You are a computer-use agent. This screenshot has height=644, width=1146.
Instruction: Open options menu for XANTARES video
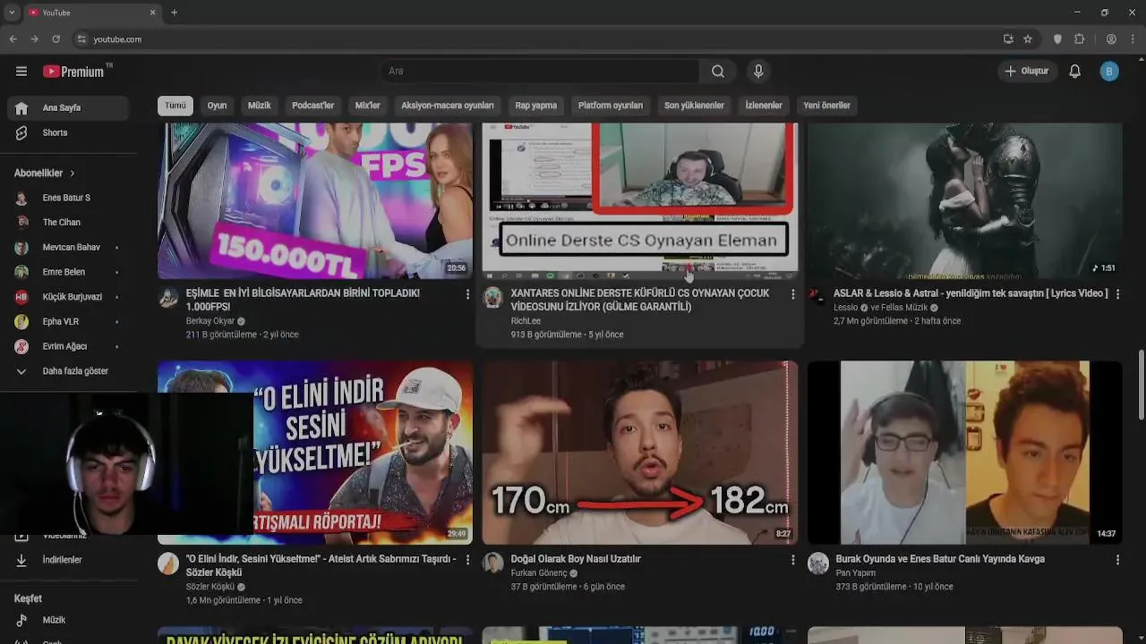792,294
